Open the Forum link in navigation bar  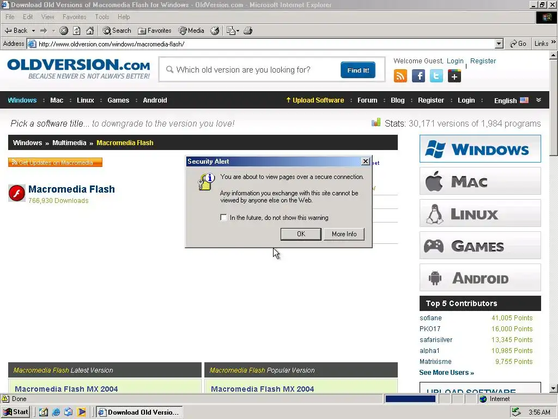[367, 100]
